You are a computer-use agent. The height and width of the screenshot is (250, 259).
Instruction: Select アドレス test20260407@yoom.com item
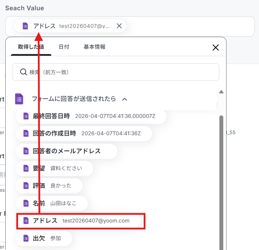[x=81, y=221]
